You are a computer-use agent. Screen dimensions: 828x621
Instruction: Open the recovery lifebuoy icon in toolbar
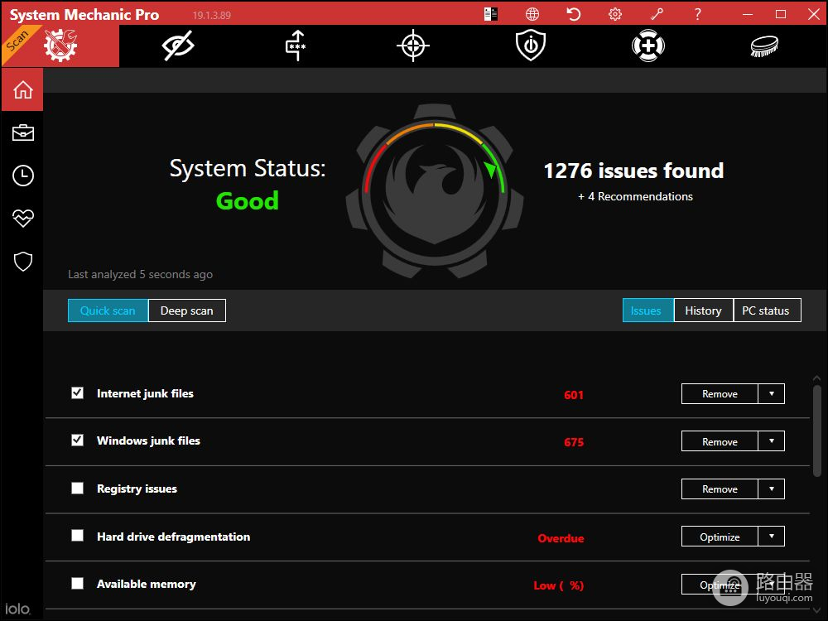[x=647, y=46]
